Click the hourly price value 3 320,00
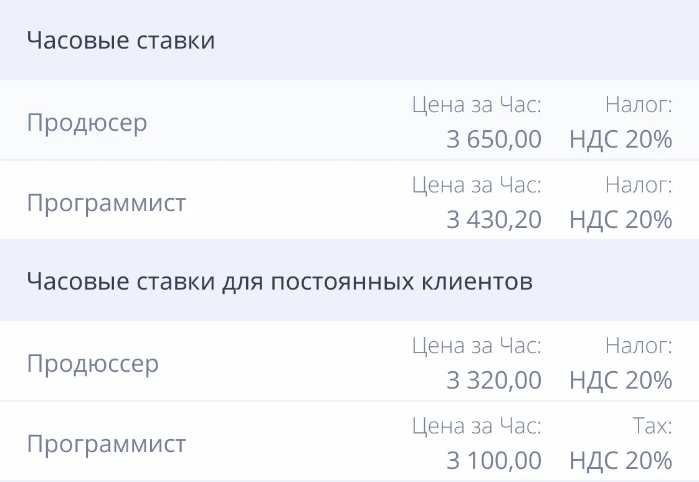The width and height of the screenshot is (699, 482). pyautogui.click(x=494, y=380)
